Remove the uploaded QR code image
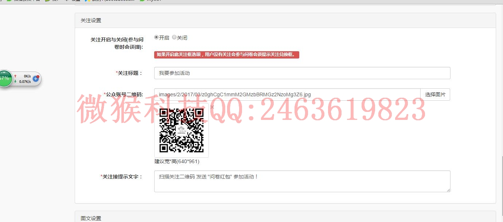 pos(212,107)
